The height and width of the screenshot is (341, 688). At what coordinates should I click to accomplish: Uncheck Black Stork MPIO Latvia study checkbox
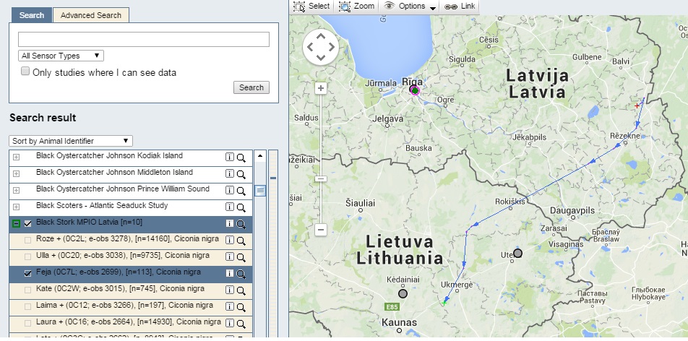point(28,224)
